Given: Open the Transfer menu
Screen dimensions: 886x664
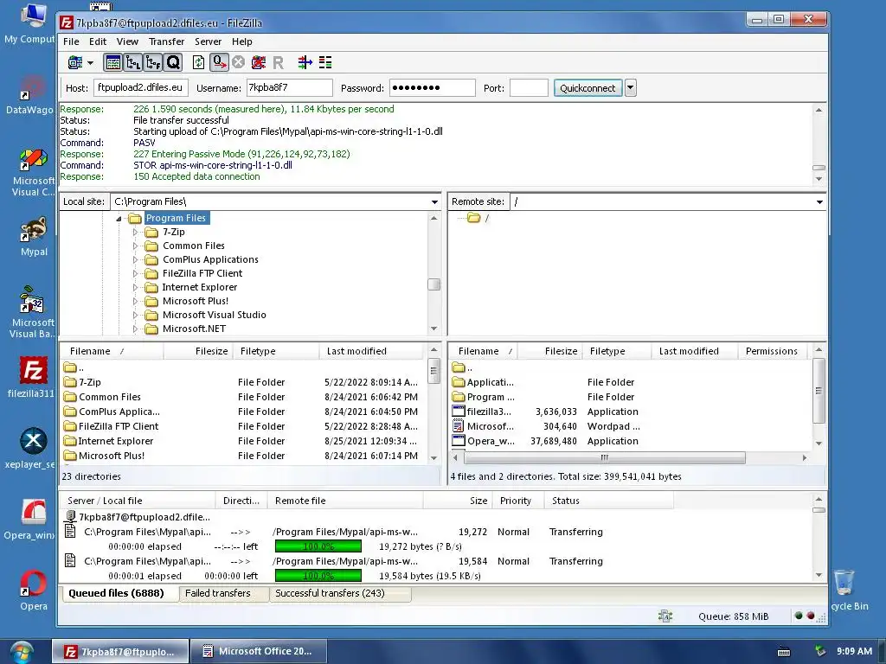Looking at the screenshot, I should (166, 41).
